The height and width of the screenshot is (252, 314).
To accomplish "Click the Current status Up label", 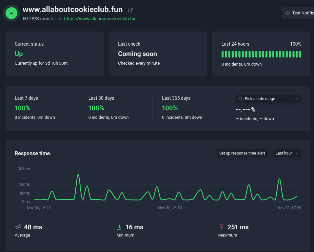I will 19,54.
